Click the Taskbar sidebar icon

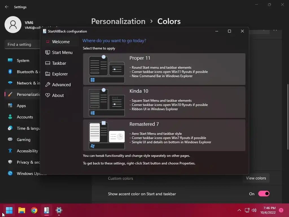(48, 63)
